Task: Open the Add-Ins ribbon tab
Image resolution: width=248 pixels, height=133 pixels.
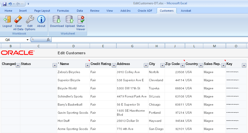Action: coord(126,11)
